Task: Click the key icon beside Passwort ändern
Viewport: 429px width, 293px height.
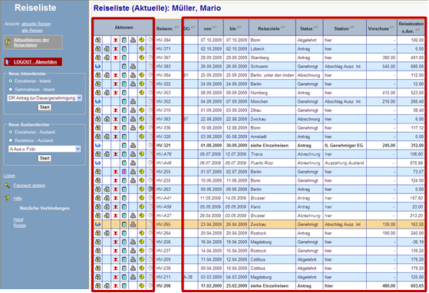Action: click(x=7, y=186)
